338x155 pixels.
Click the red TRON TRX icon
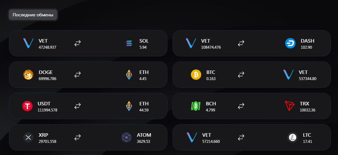click(x=289, y=106)
